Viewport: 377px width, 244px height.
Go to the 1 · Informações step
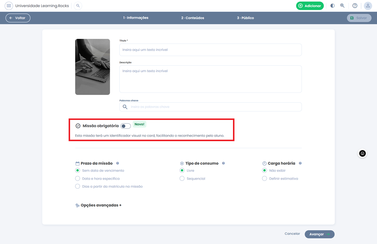pyautogui.click(x=136, y=18)
